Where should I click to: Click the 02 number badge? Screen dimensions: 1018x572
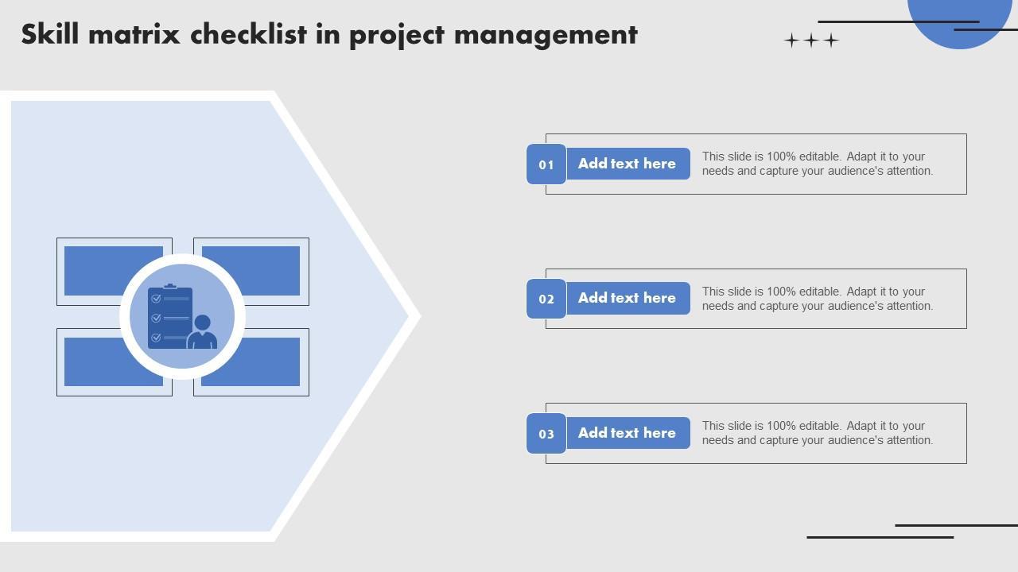point(546,299)
